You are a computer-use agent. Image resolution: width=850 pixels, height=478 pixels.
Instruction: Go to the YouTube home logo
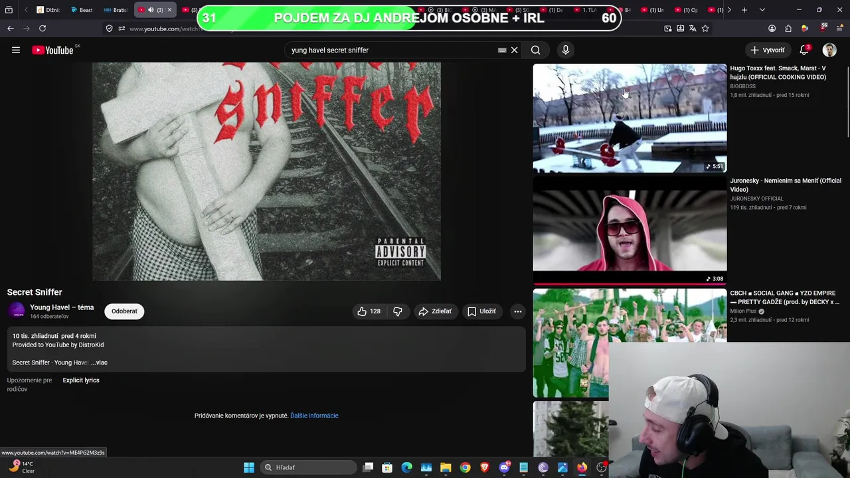pos(52,50)
